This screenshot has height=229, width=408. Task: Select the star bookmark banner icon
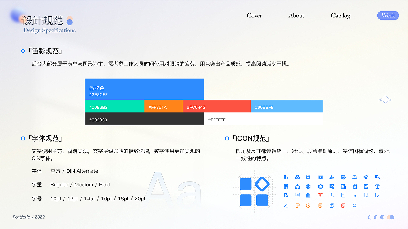pyautogui.click(x=320, y=177)
